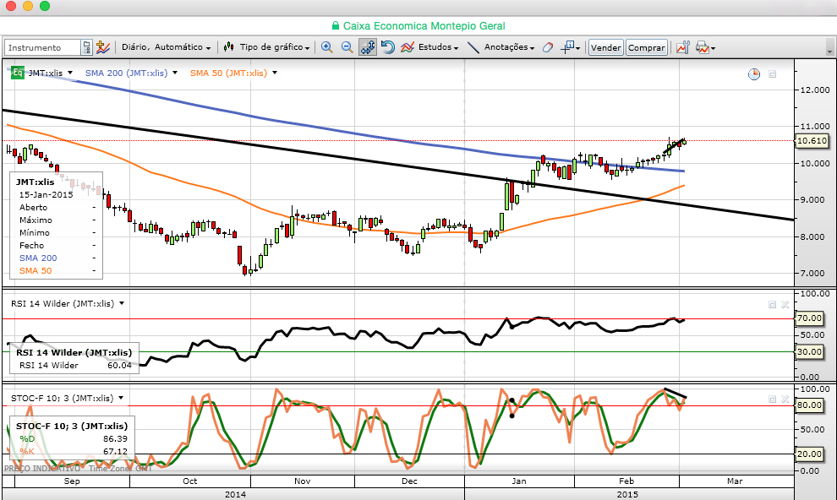Open the Diário, Automático period dropdown
This screenshot has width=837, height=500.
(166, 47)
